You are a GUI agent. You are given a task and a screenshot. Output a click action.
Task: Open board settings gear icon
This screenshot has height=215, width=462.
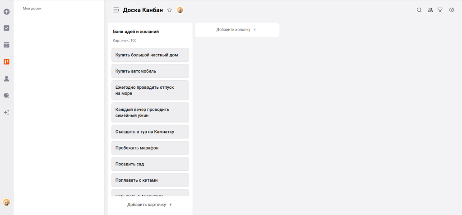coord(452,10)
